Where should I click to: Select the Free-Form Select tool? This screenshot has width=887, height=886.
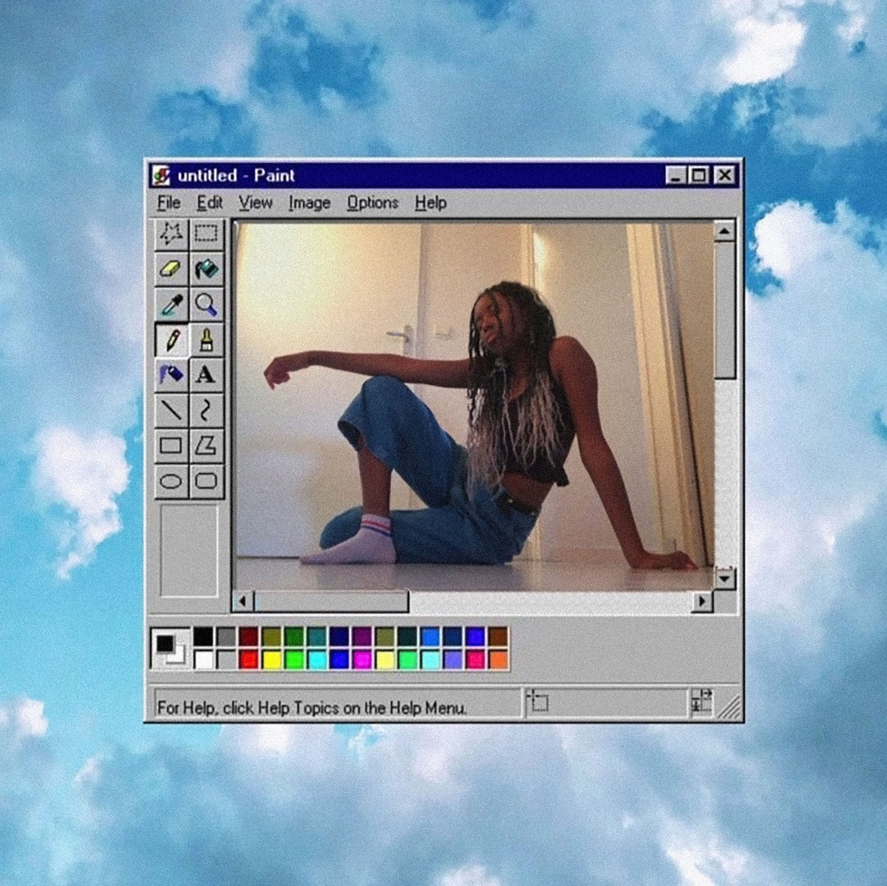[171, 234]
